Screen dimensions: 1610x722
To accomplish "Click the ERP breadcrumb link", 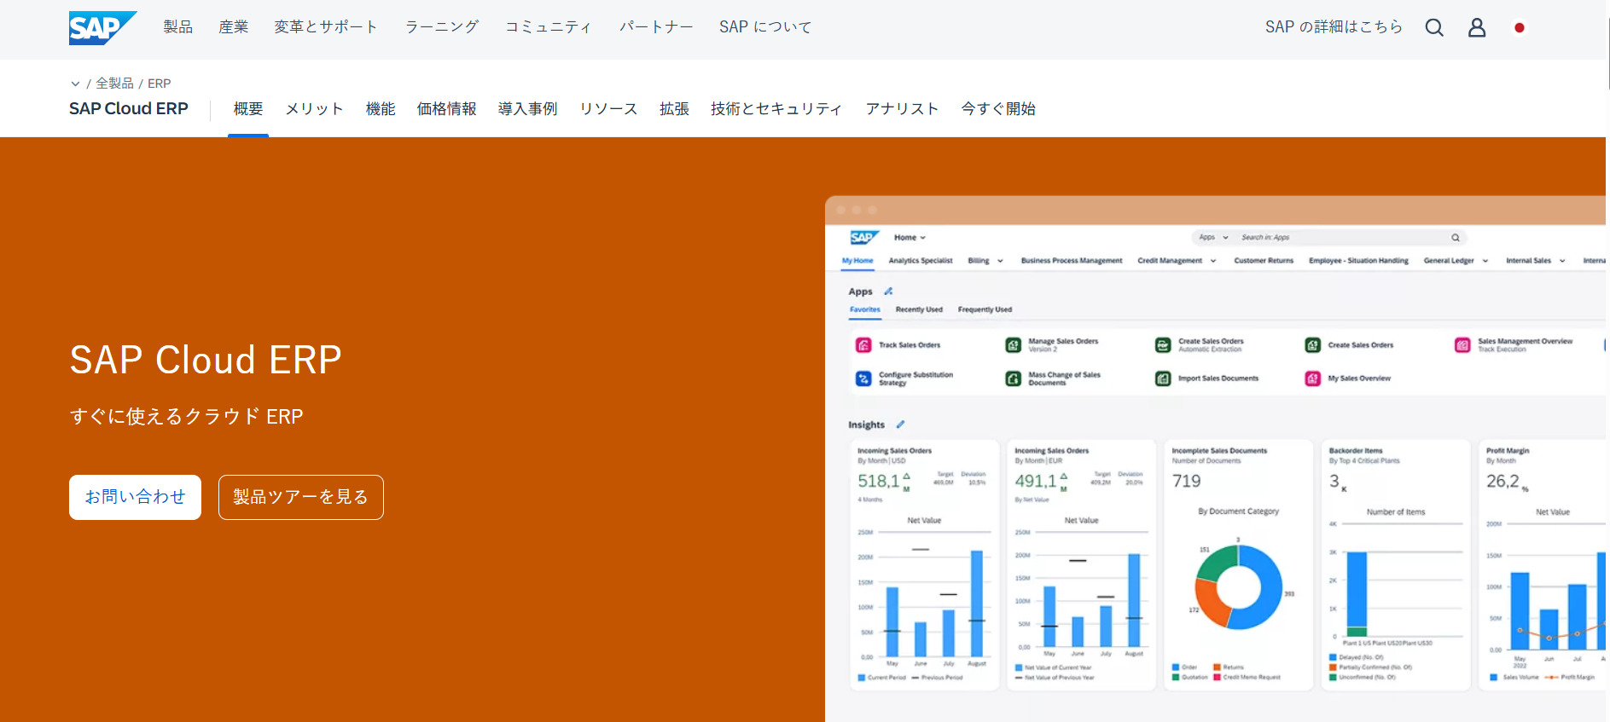I will (x=159, y=84).
